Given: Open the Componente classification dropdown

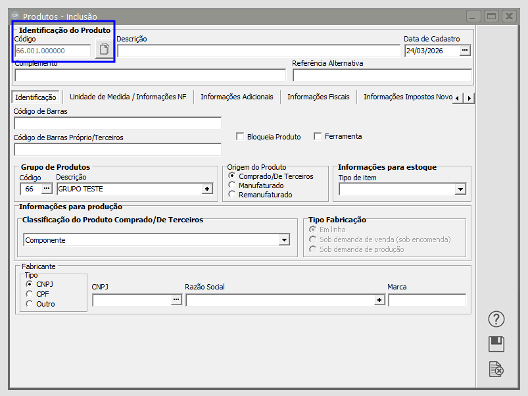Looking at the screenshot, I should click(284, 240).
